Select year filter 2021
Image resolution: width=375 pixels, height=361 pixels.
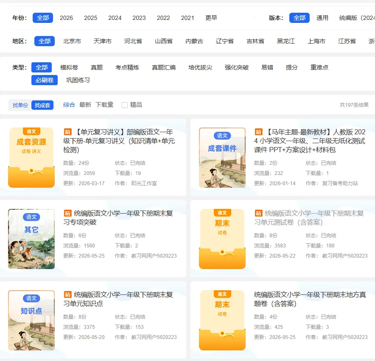(187, 18)
